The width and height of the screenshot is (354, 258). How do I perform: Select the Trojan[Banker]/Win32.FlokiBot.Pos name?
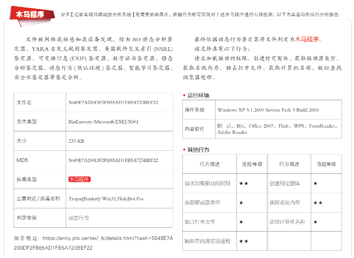pos(106,199)
